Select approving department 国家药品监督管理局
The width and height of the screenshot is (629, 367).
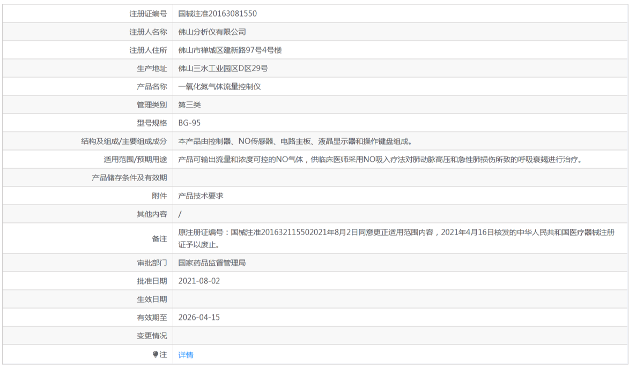(x=212, y=263)
